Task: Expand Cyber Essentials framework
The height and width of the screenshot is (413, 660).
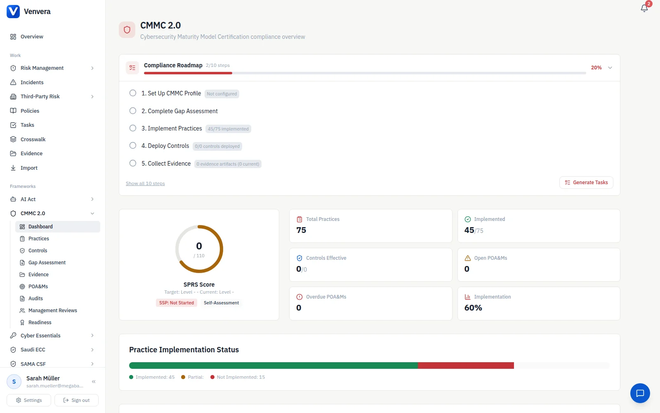Action: [x=92, y=335]
